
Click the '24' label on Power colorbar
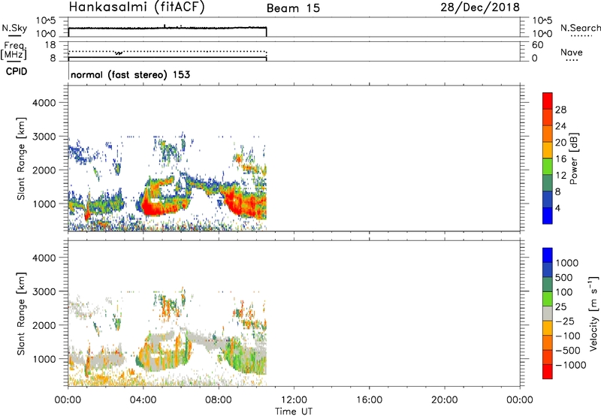tap(560, 126)
